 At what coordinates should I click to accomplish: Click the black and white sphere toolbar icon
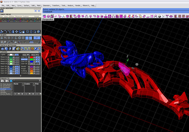click(159, 16)
